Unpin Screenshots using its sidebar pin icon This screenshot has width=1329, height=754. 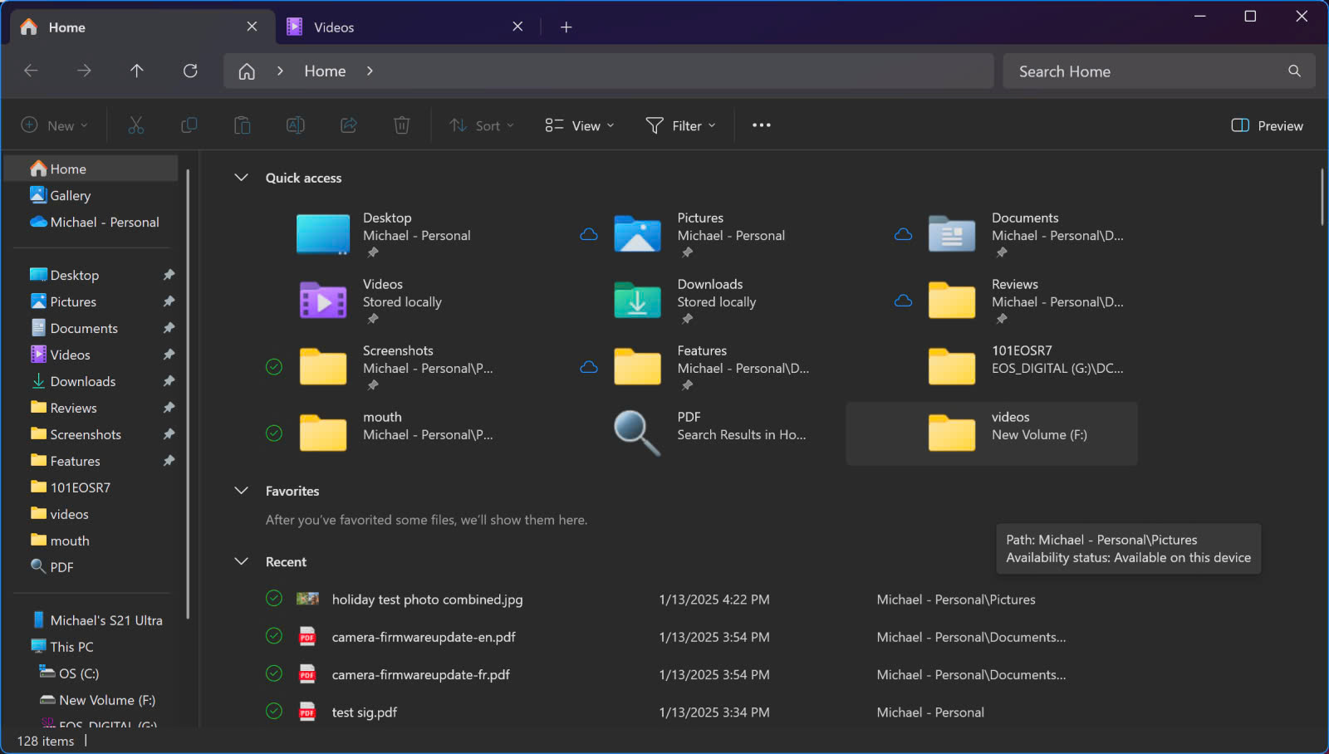169,434
